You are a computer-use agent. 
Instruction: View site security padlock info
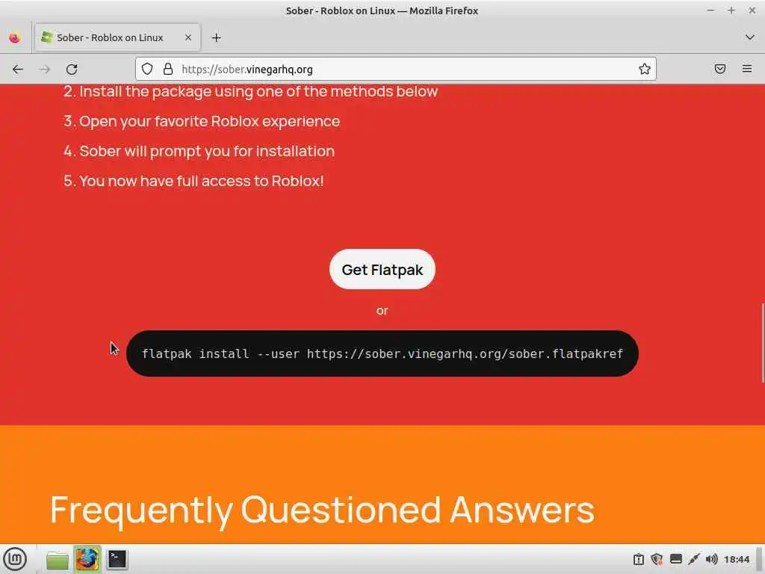(168, 70)
